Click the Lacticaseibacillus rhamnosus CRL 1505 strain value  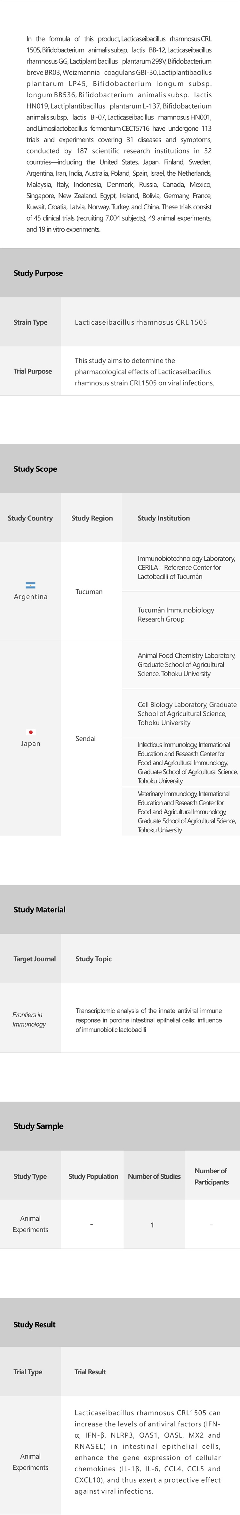click(x=141, y=322)
